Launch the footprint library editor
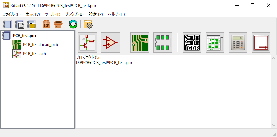The height and width of the screenshot is (137, 277). [163, 43]
